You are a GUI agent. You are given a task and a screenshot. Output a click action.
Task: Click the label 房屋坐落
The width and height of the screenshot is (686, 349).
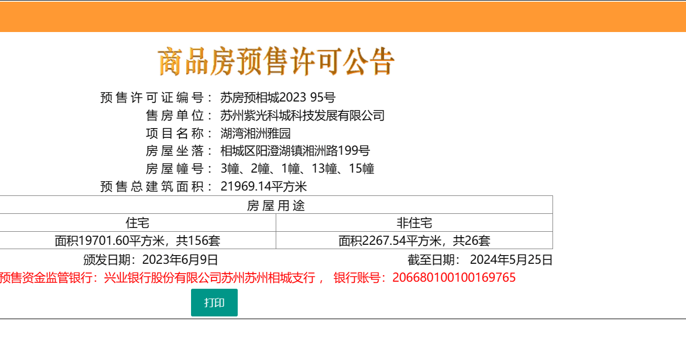click(174, 151)
